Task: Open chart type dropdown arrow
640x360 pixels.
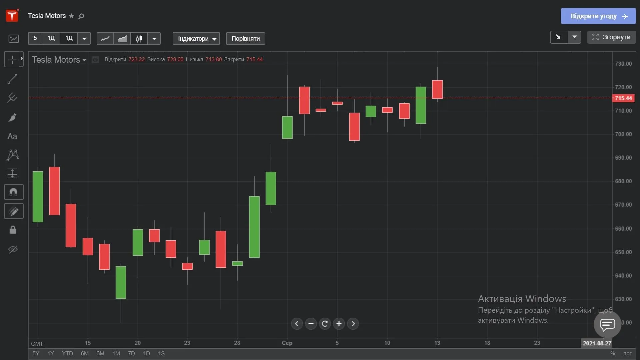Action: (154, 39)
